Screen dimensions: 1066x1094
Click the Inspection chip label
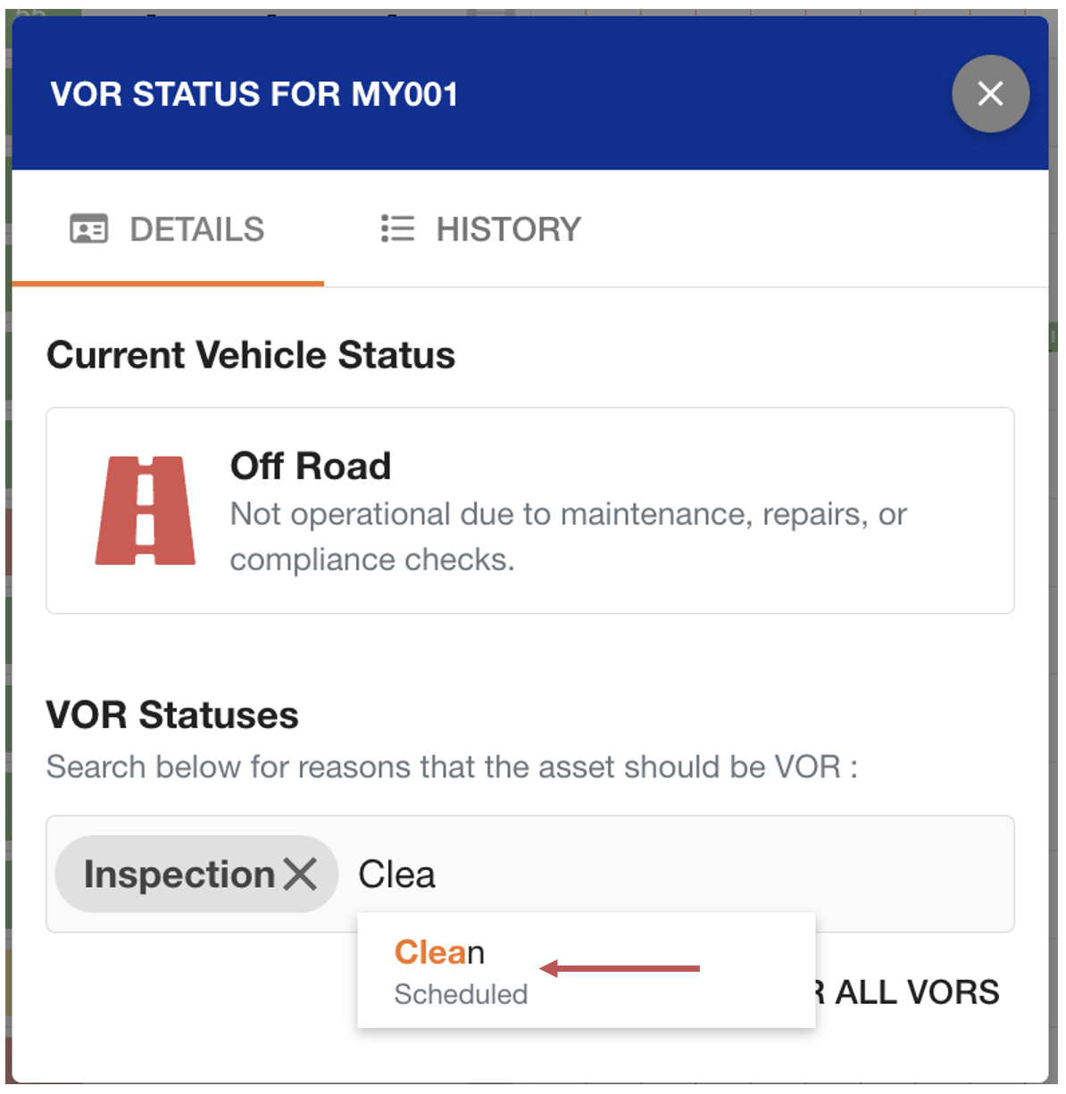179,874
